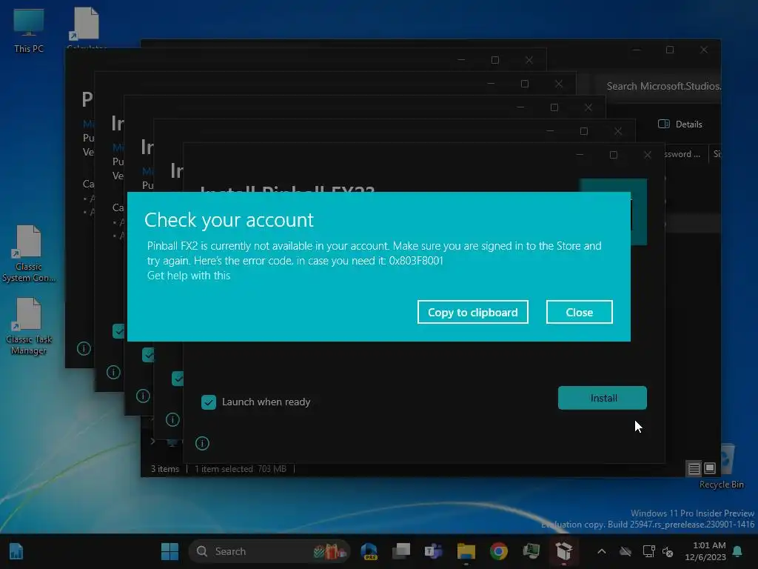
Task: Click info icon in the front installer window
Action: click(202, 443)
